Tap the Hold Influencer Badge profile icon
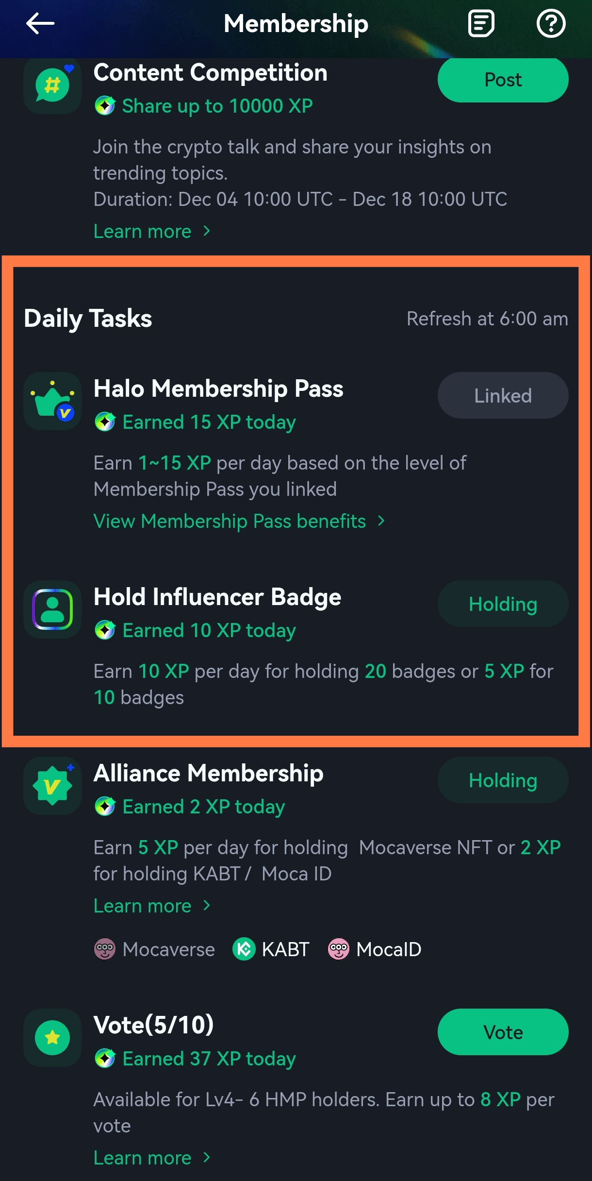This screenshot has width=592, height=1181. (x=52, y=609)
